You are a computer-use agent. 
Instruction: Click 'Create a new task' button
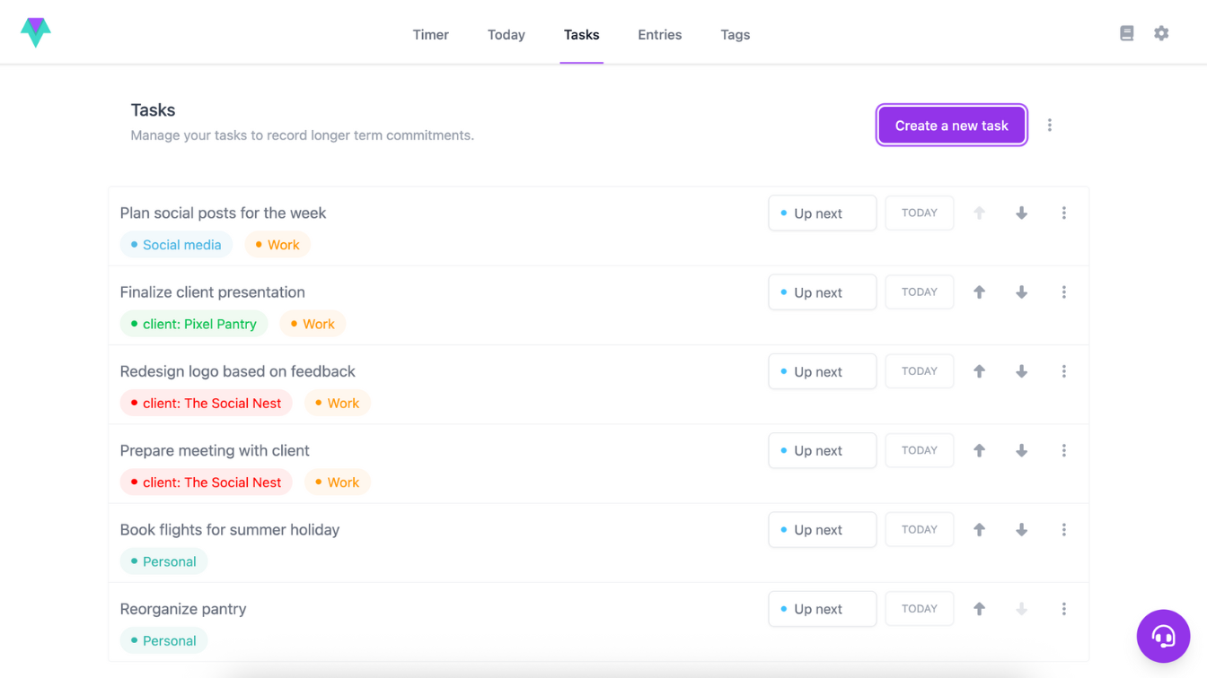(951, 126)
